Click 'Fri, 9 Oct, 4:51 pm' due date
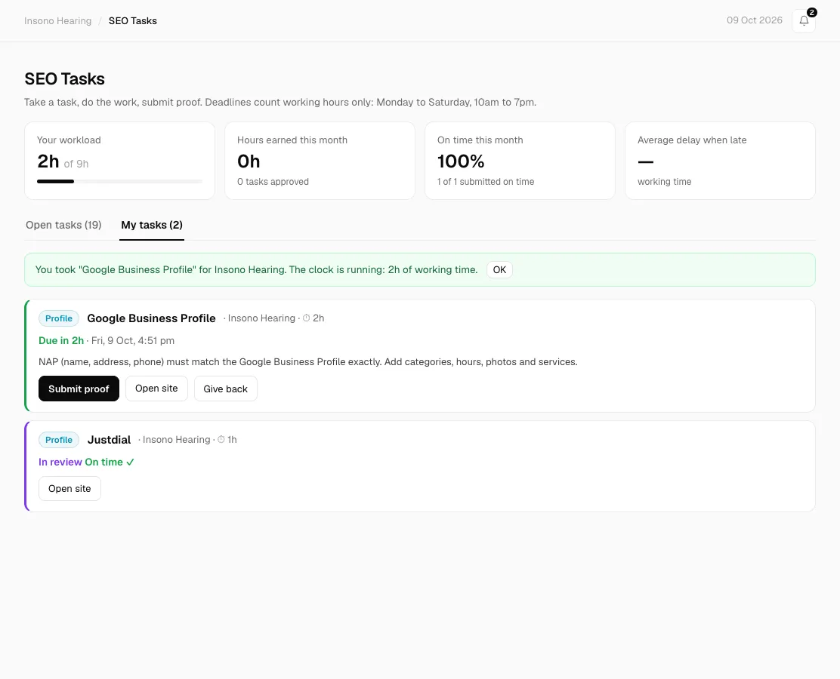The image size is (840, 679). [133, 340]
